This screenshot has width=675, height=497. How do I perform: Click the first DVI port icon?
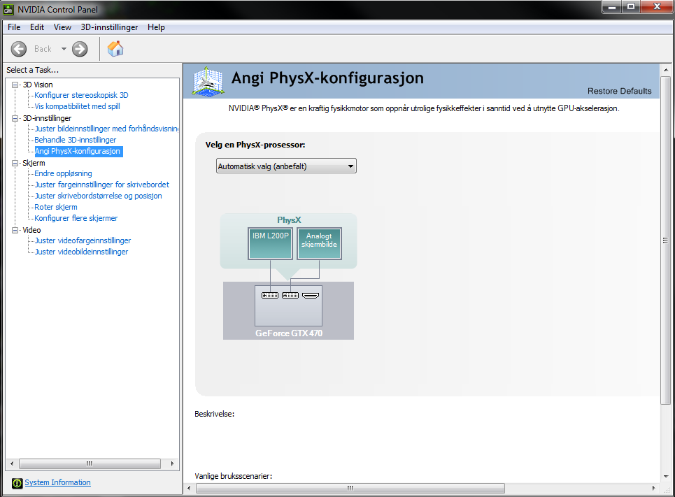click(x=270, y=295)
